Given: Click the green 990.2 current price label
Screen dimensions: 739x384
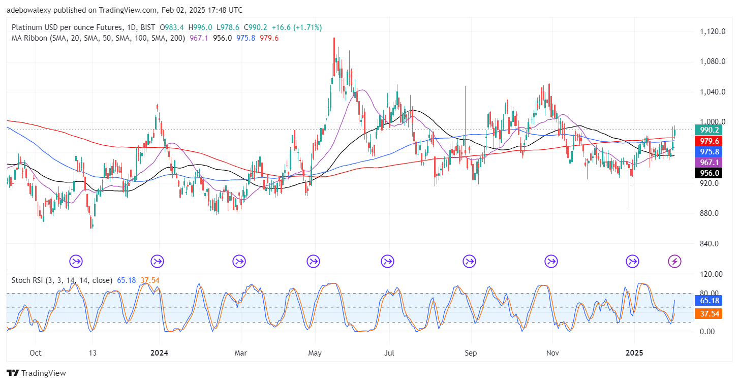Looking at the screenshot, I should coord(707,130).
